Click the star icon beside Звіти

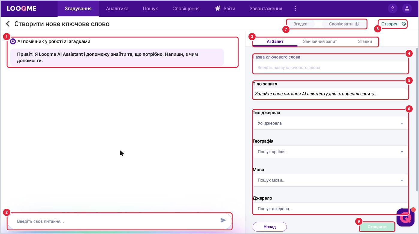(x=218, y=8)
